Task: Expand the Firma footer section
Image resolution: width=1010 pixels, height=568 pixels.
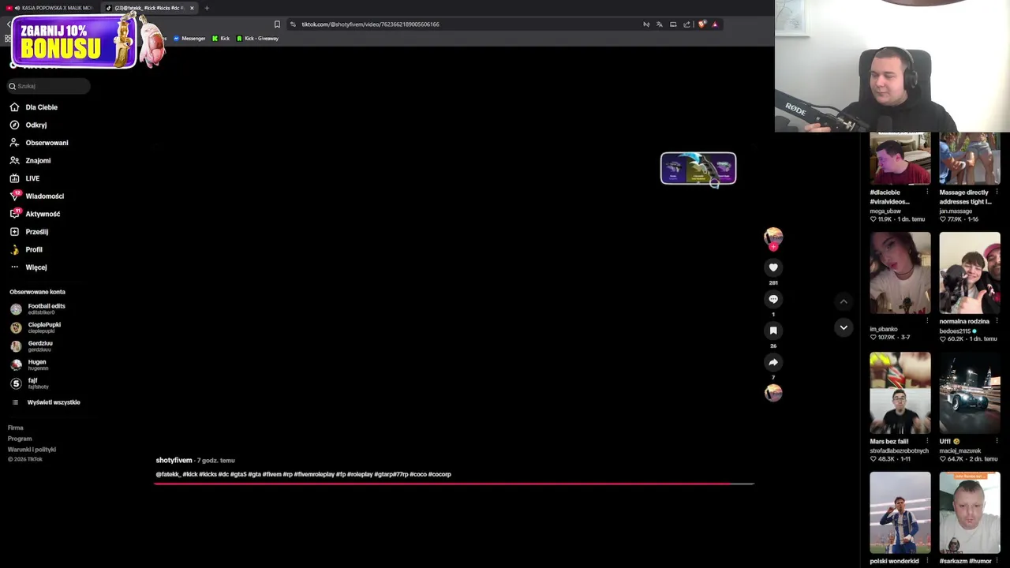Action: pos(16,428)
